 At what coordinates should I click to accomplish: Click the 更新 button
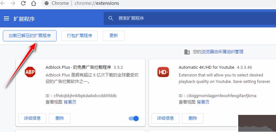point(113,36)
